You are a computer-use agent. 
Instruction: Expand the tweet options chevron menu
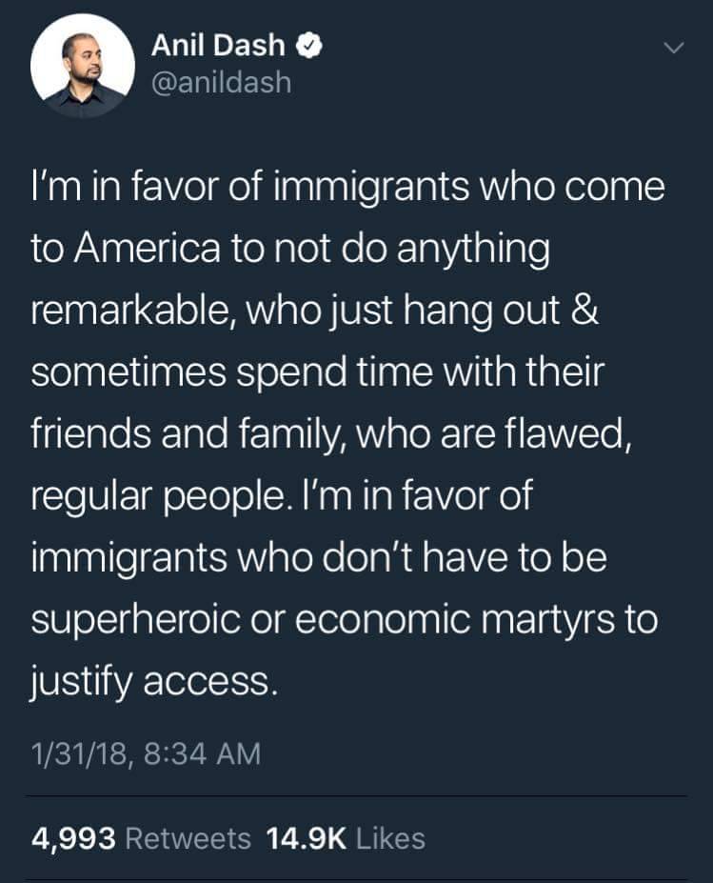(x=673, y=47)
